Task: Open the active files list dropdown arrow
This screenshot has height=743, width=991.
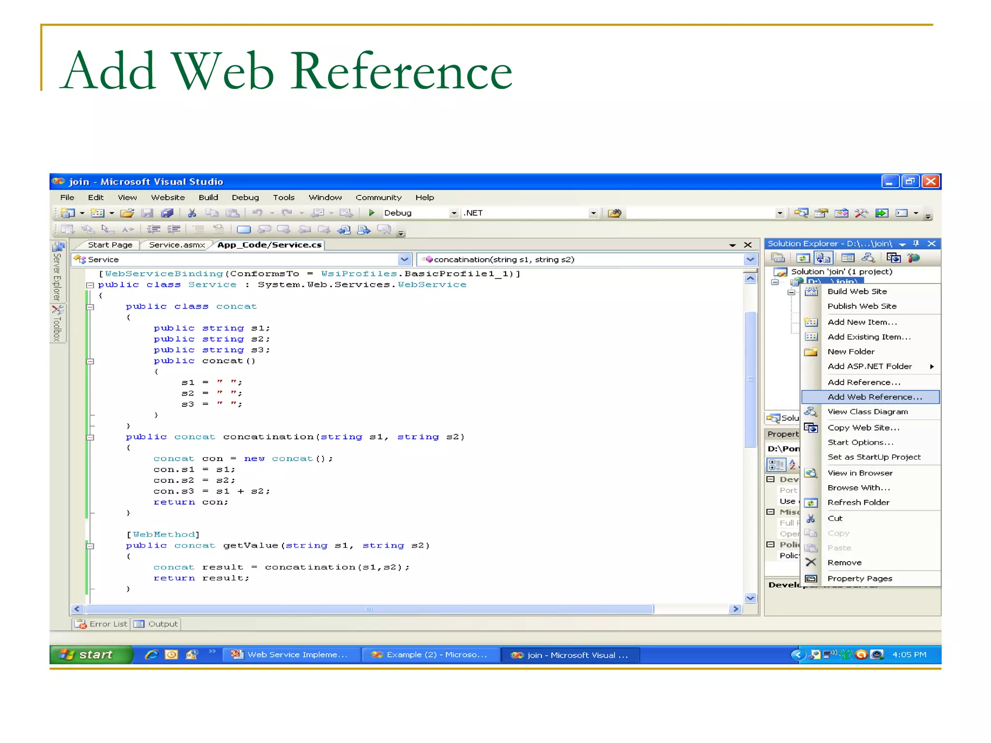Action: pyautogui.click(x=732, y=245)
